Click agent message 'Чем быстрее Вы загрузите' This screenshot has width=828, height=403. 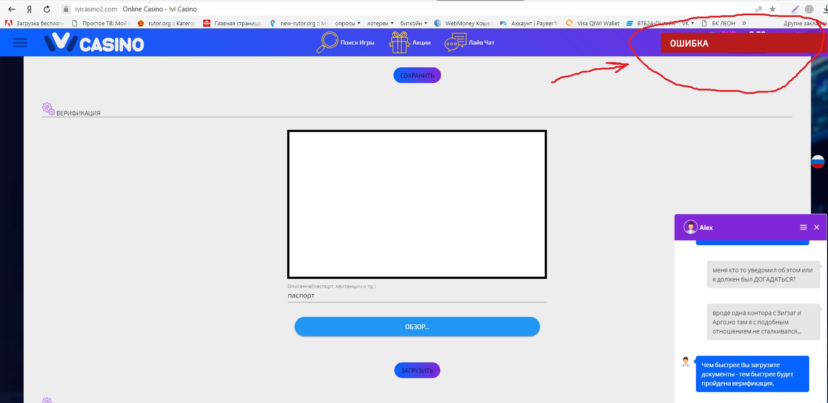click(752, 374)
